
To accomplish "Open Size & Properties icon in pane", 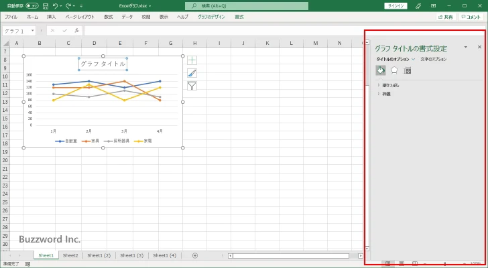I will [x=408, y=70].
